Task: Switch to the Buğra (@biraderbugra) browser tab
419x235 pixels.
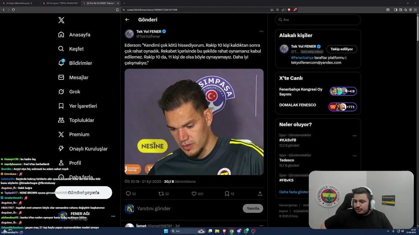Action: 20,3
